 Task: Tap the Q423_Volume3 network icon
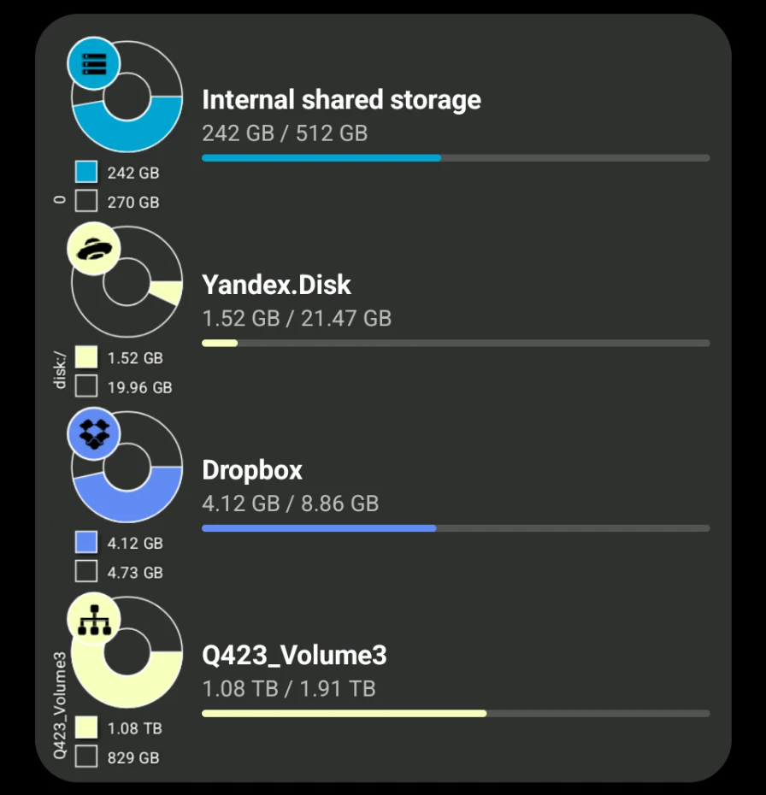(94, 619)
